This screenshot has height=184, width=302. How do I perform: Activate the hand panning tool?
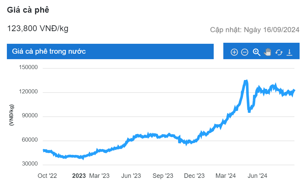[268, 52]
